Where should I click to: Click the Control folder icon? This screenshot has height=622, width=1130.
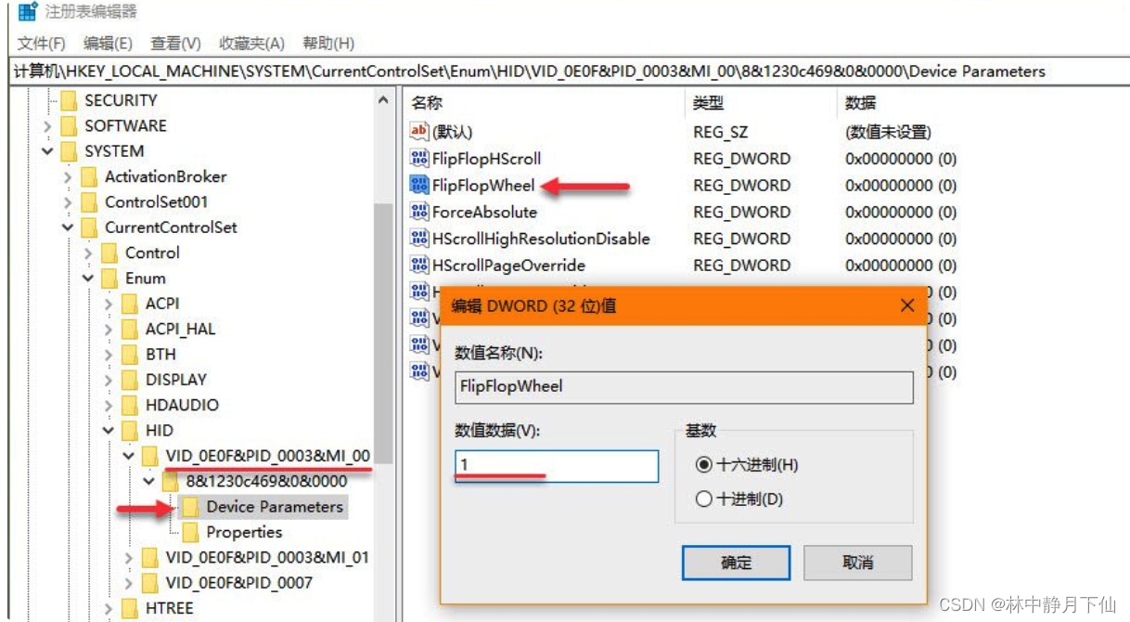109,253
